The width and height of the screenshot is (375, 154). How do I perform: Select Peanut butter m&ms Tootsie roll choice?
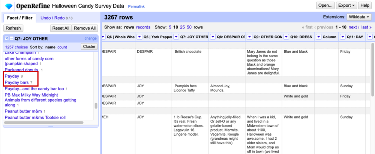coord(35,117)
